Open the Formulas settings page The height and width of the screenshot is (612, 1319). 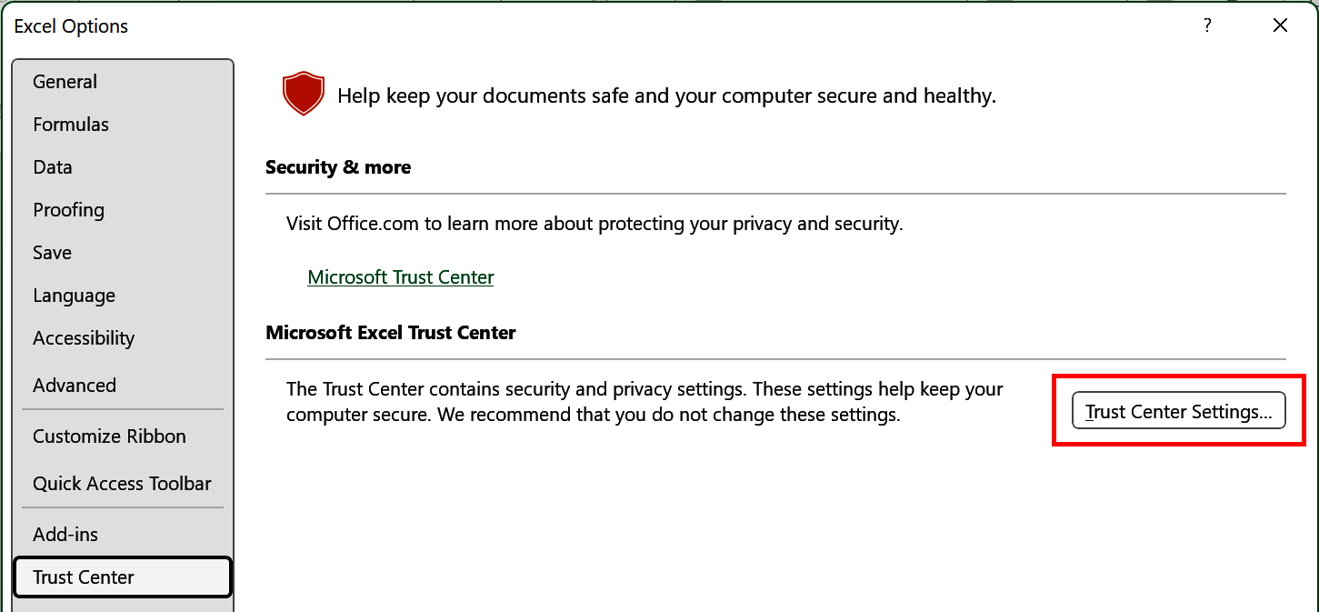pos(70,124)
